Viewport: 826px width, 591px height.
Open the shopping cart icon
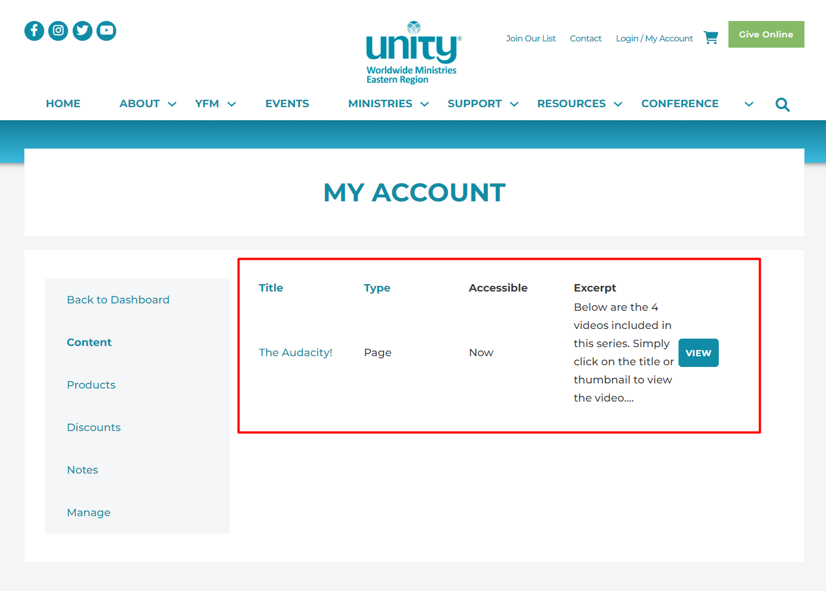point(711,38)
